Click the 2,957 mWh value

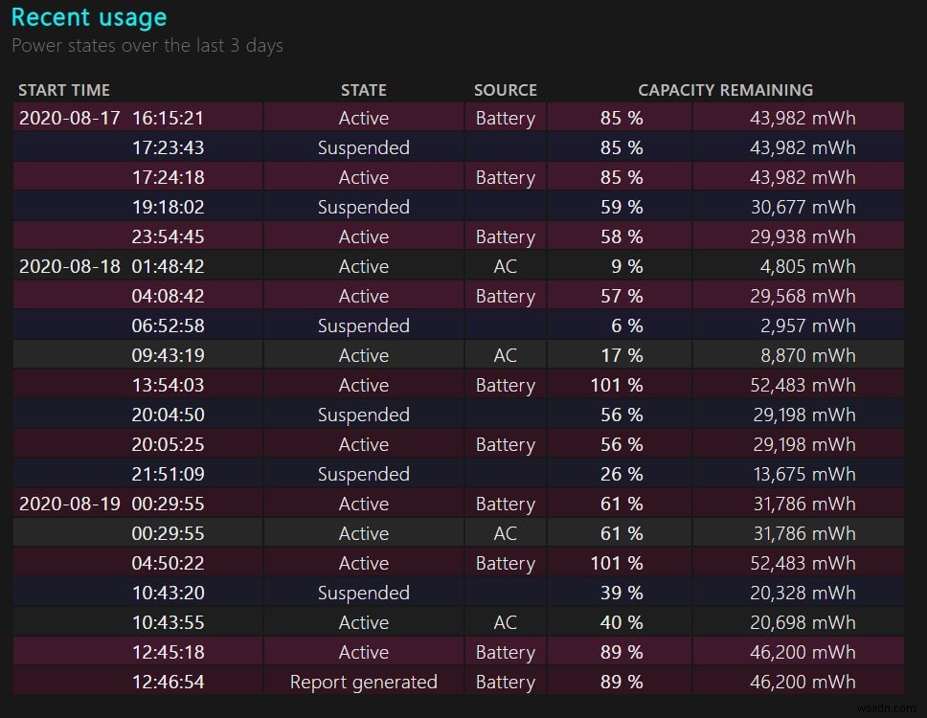click(807, 325)
